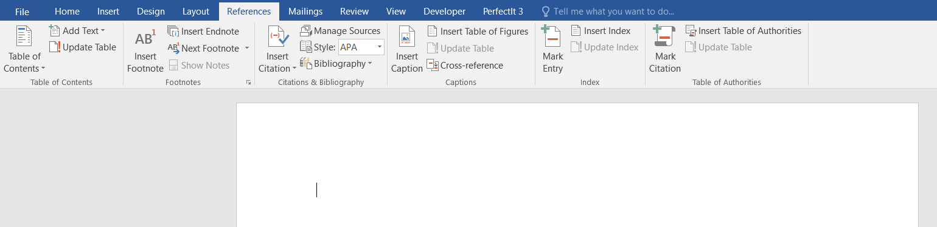Open the Review tab
Viewport: 937px width, 227px height.
tap(354, 12)
